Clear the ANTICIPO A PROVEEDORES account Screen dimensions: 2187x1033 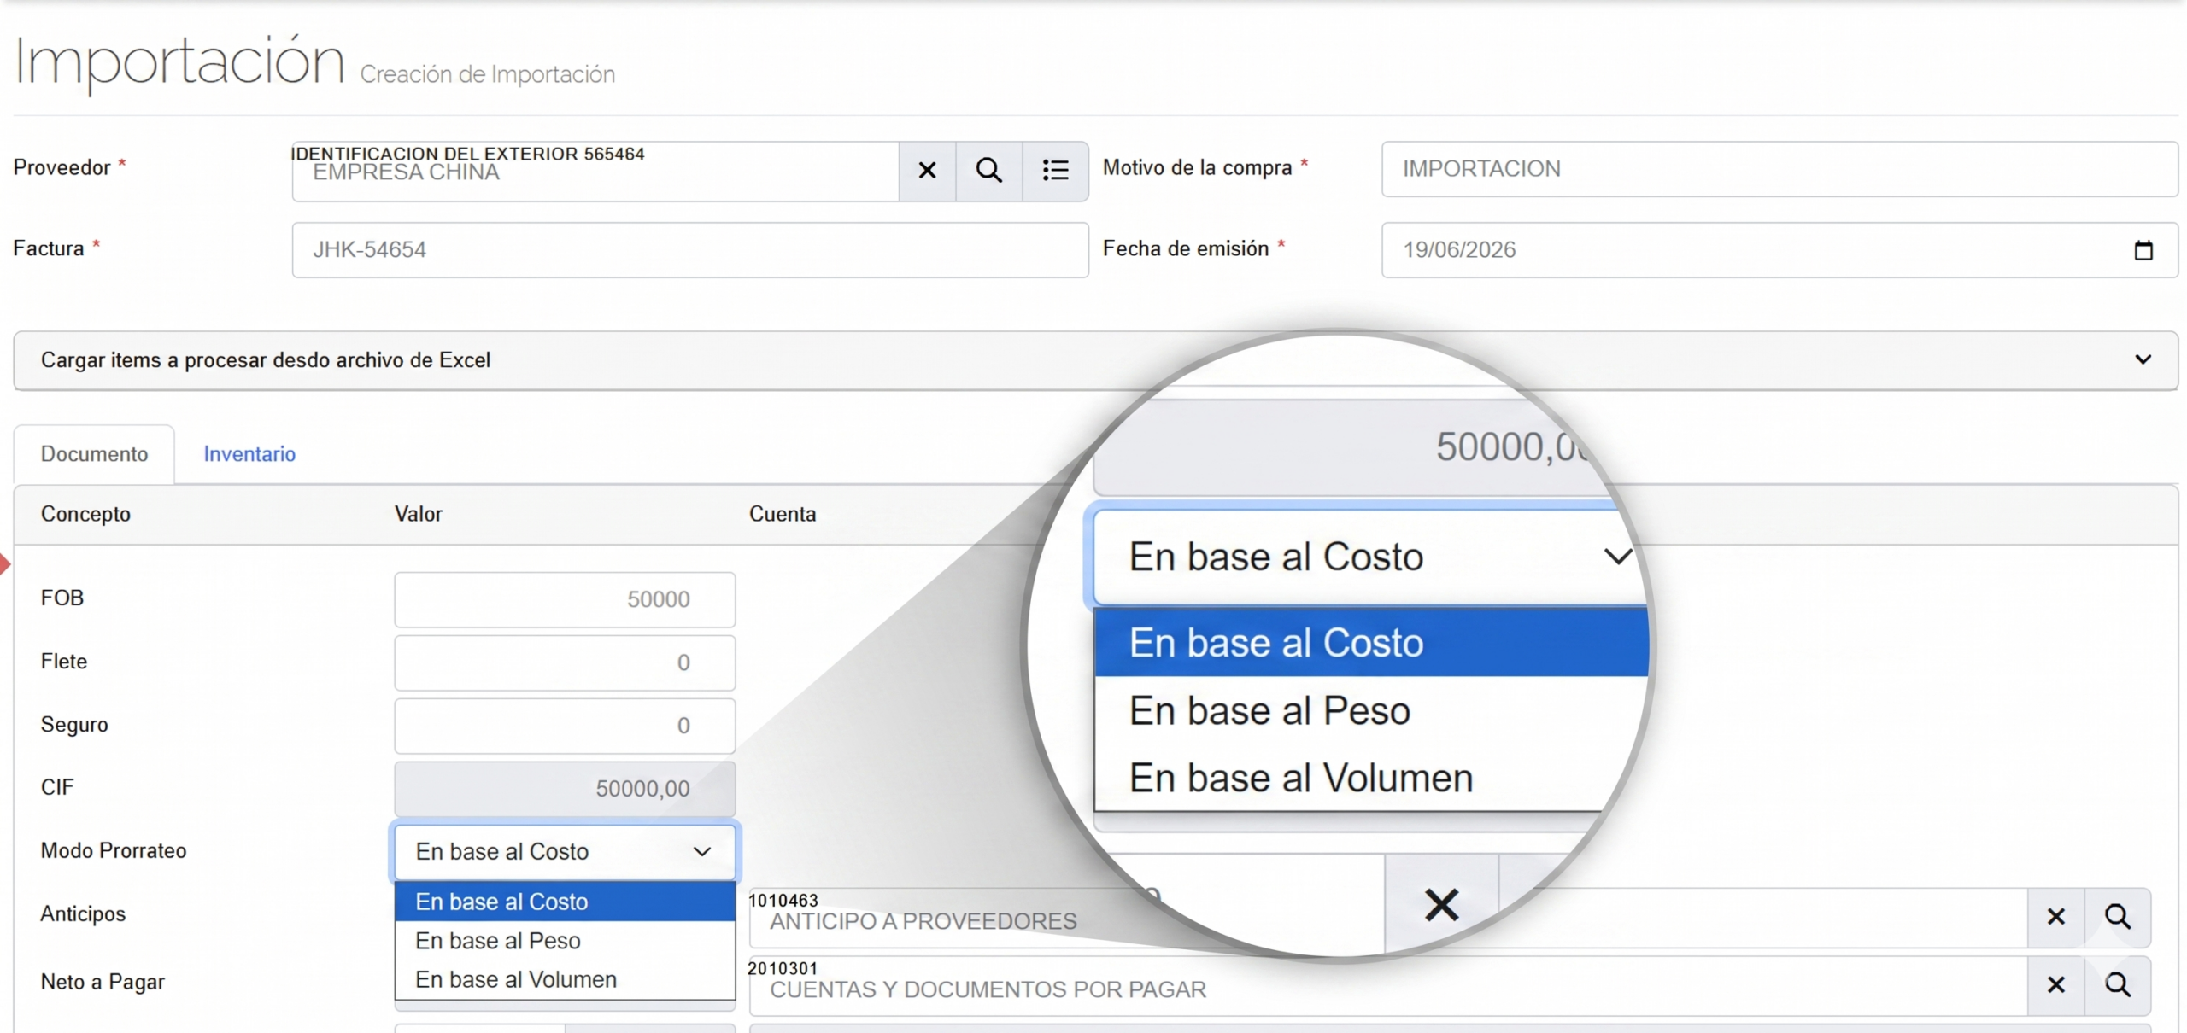pos(2055,917)
